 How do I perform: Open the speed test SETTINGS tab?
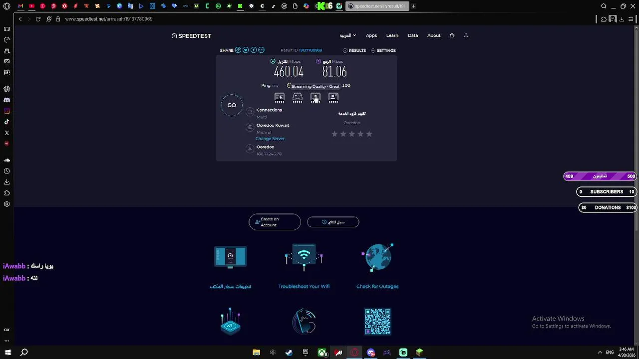pos(383,50)
